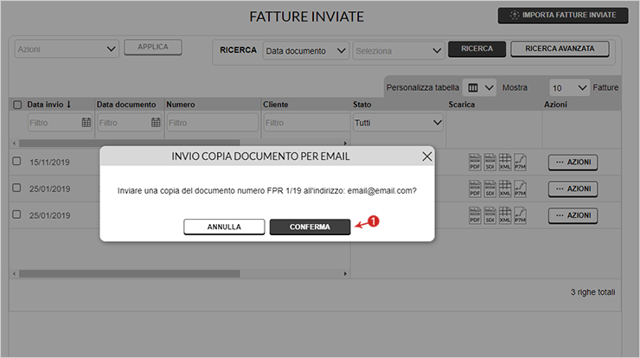Viewport: 640px width, 358px height.
Task: Click the Personalizza tabella columns icon
Action: [472, 87]
